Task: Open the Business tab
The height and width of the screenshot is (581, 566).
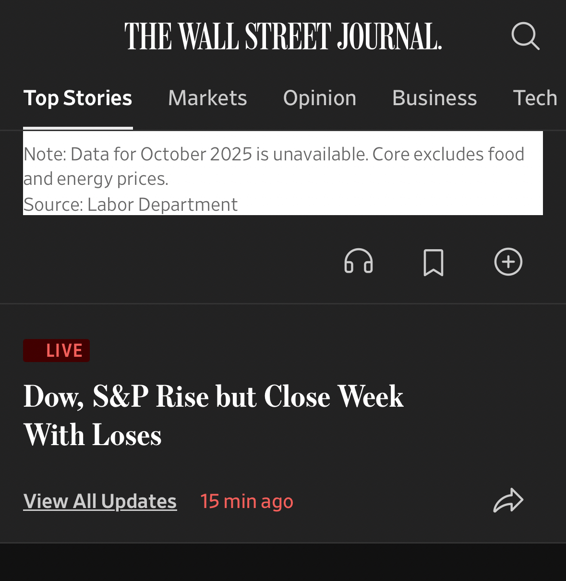Action: tap(434, 98)
